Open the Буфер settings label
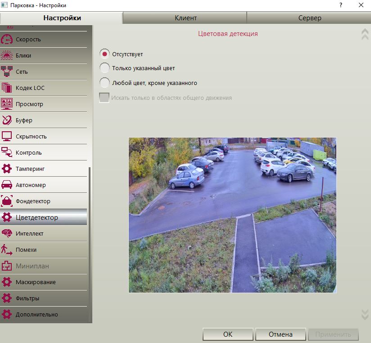The width and height of the screenshot is (371, 343). (x=24, y=120)
